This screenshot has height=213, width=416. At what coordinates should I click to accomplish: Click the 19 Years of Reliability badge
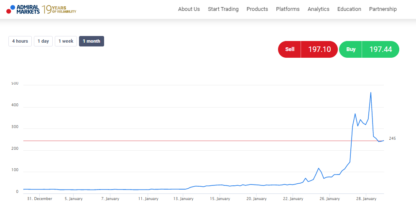(x=59, y=10)
